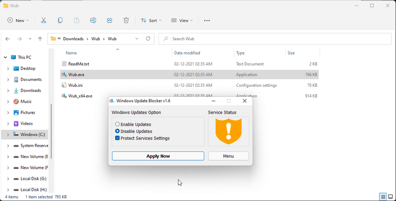The image size is (396, 201).
Task: Click the Copy icon in toolbar
Action: pos(60,21)
